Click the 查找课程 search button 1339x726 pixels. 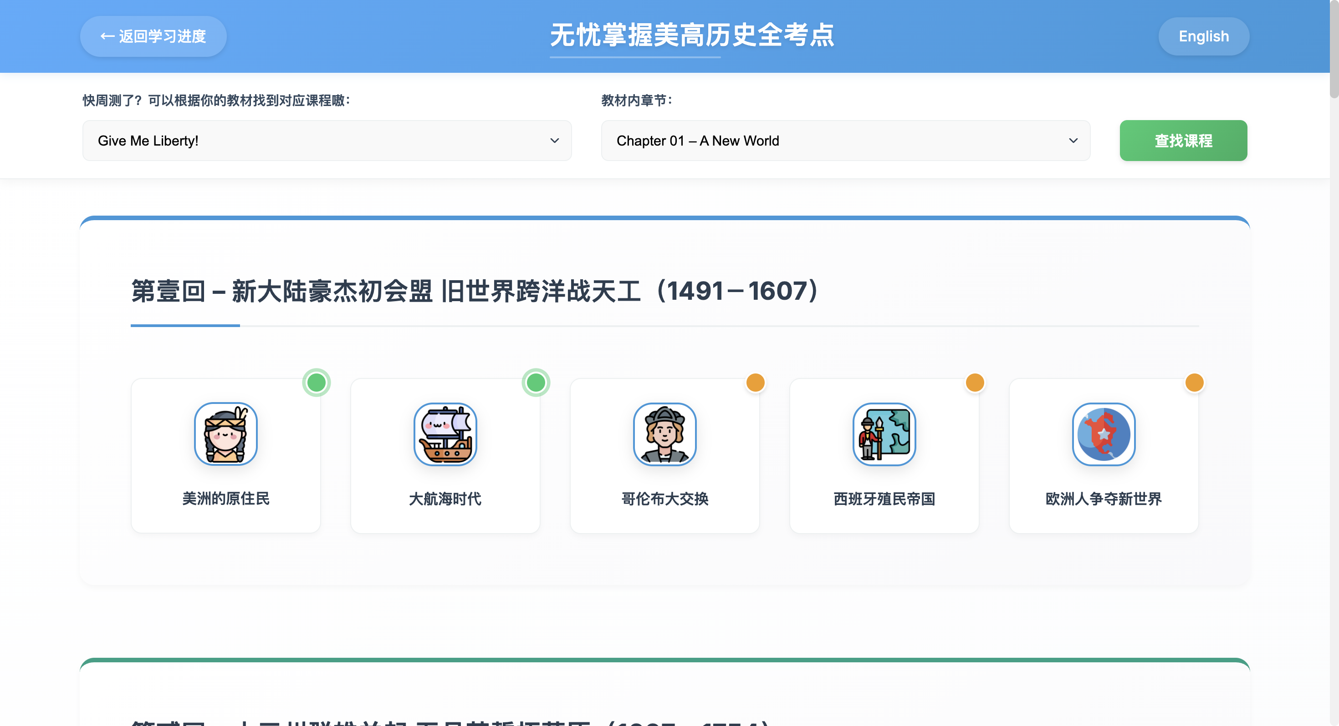1184,141
